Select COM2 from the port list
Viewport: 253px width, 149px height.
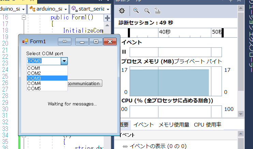[47, 73]
